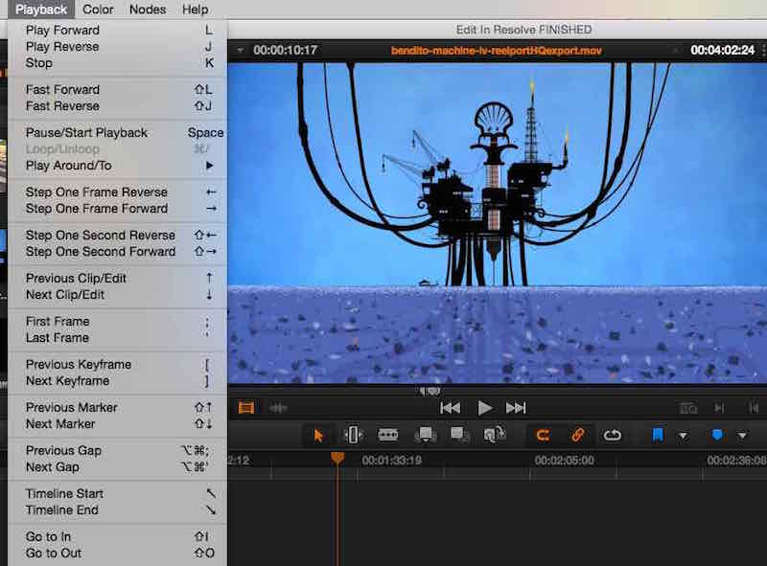Toggle the loop playback icon in toolbar
Image resolution: width=767 pixels, height=566 pixels.
(612, 435)
